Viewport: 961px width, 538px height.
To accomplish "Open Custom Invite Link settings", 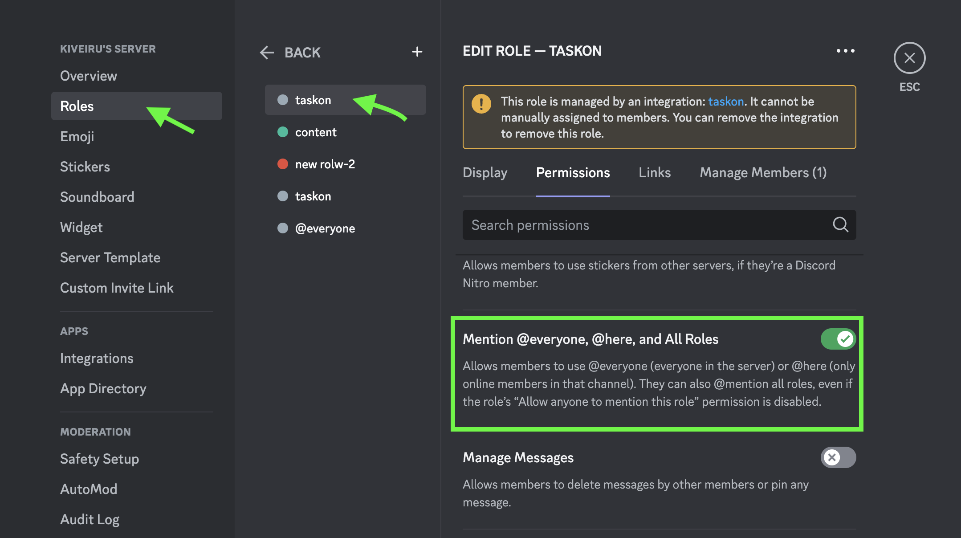I will (137, 288).
